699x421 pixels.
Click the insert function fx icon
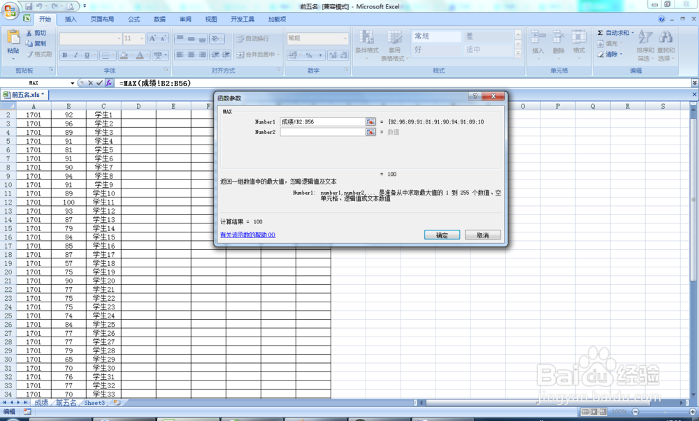click(x=109, y=83)
